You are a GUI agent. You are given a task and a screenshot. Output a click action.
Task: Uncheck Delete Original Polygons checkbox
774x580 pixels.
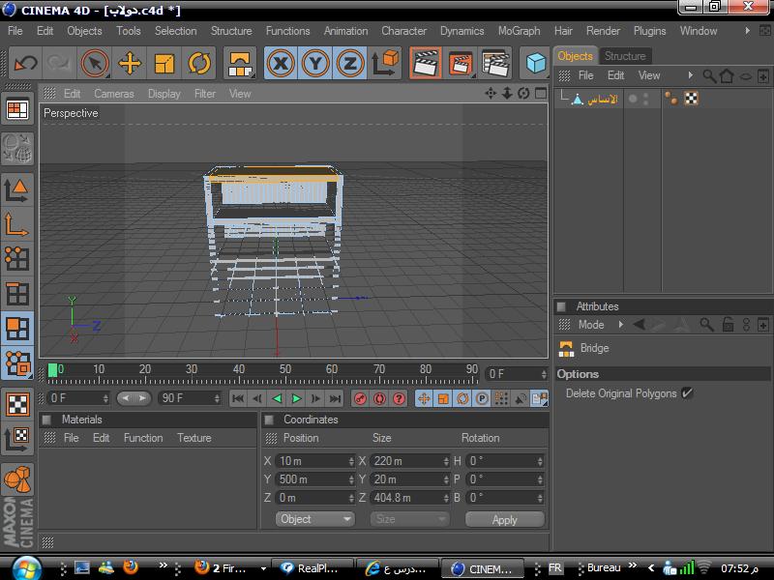[x=687, y=393]
